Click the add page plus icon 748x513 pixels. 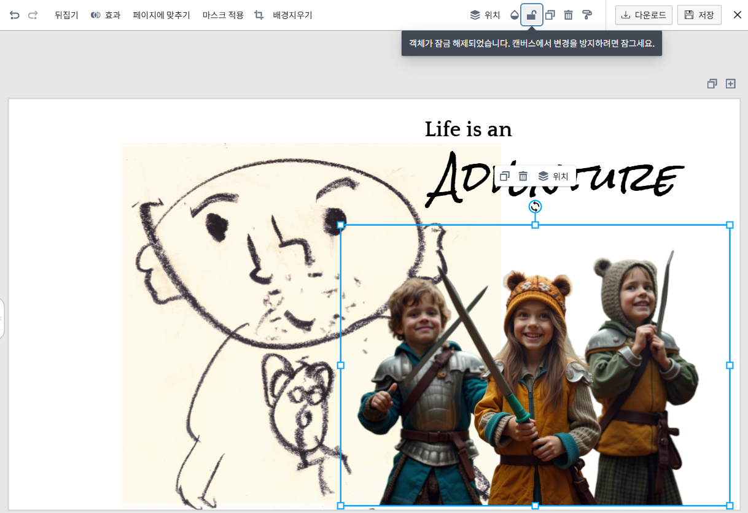[x=731, y=83]
